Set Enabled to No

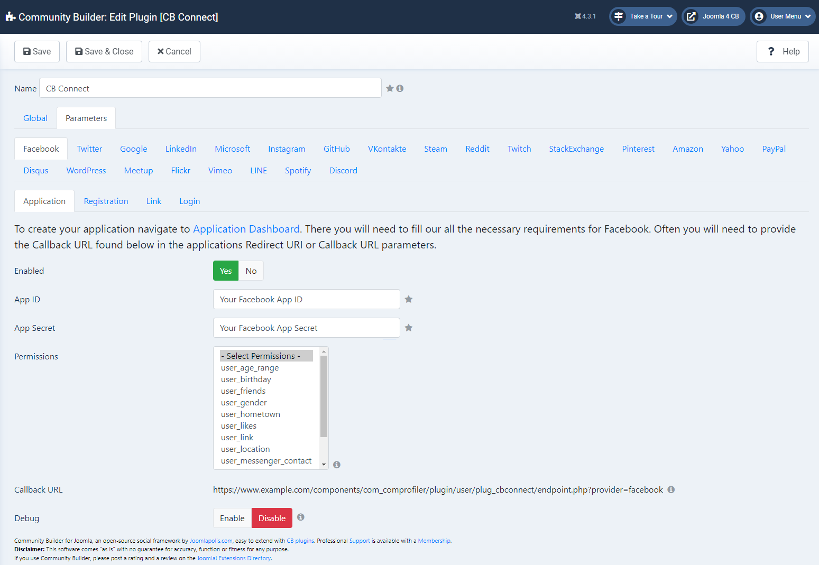(x=251, y=271)
